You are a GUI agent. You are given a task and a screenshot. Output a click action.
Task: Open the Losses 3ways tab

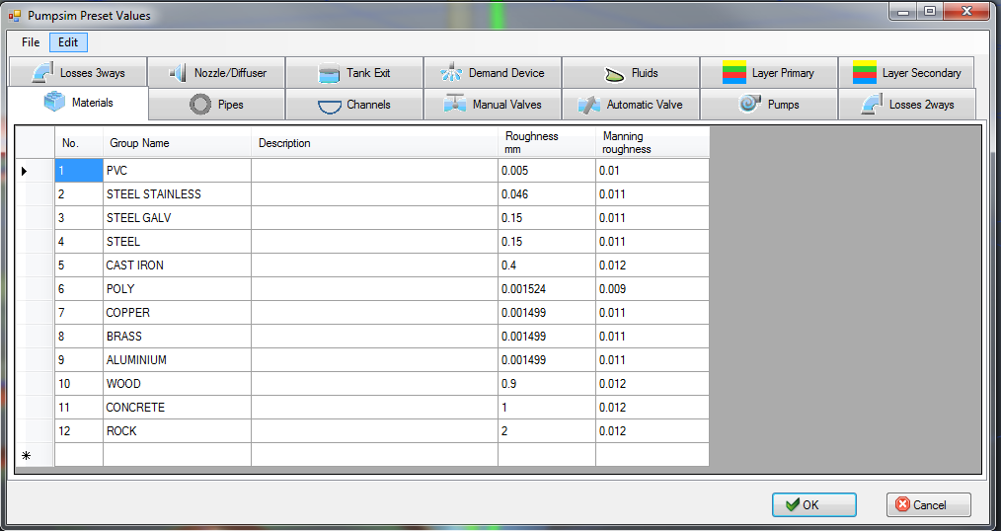click(78, 73)
